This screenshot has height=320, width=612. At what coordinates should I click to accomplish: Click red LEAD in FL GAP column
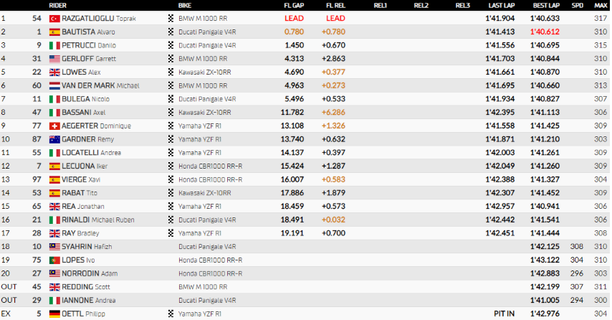point(294,19)
